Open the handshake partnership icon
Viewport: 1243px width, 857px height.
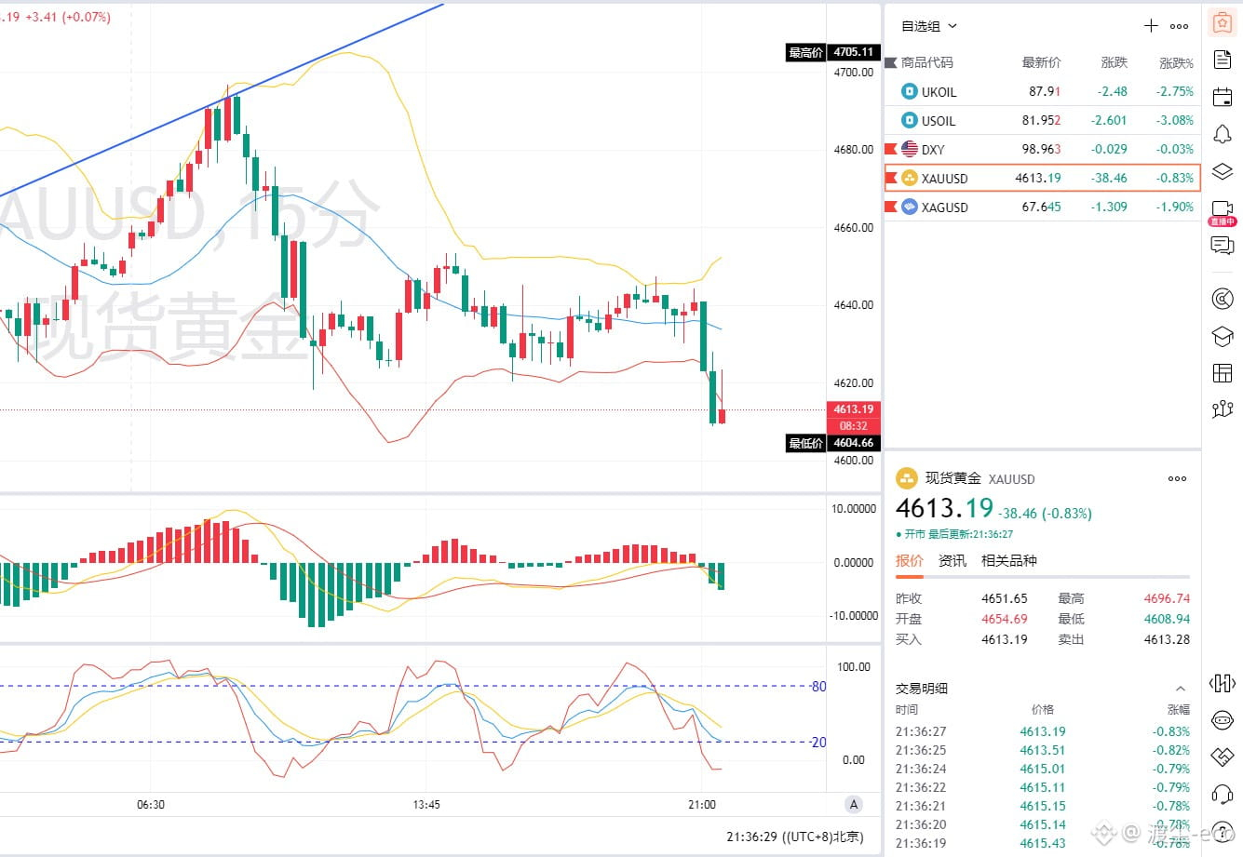point(1223,757)
